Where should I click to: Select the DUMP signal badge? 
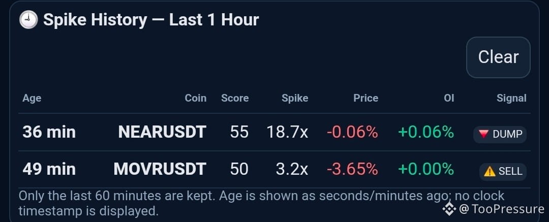(500, 135)
